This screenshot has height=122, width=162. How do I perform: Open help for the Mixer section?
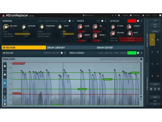[102, 21]
